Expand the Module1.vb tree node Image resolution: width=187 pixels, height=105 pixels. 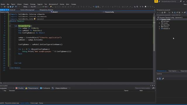(159, 29)
